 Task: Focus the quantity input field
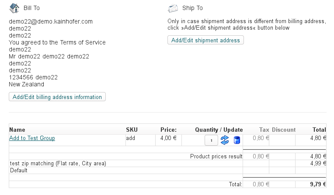pyautogui.click(x=212, y=140)
